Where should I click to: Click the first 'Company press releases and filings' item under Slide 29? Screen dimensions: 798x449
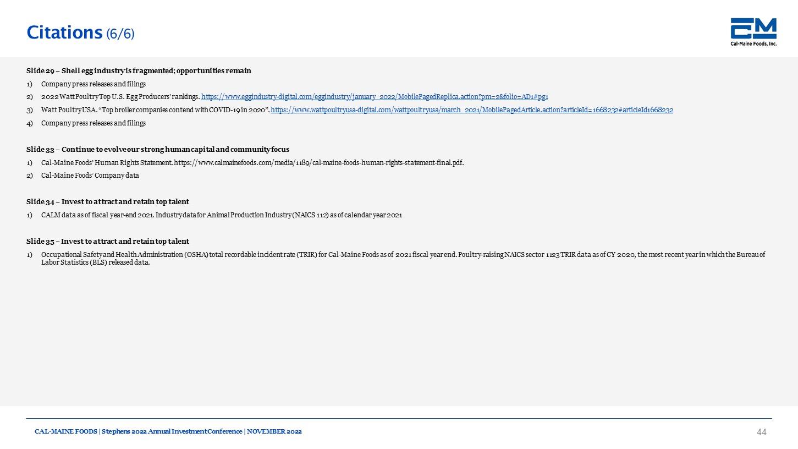93,84
